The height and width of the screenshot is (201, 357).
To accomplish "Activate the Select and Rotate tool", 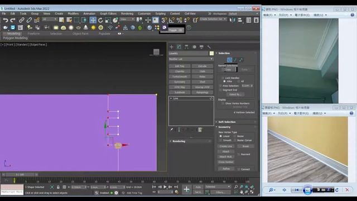I will 100,20.
